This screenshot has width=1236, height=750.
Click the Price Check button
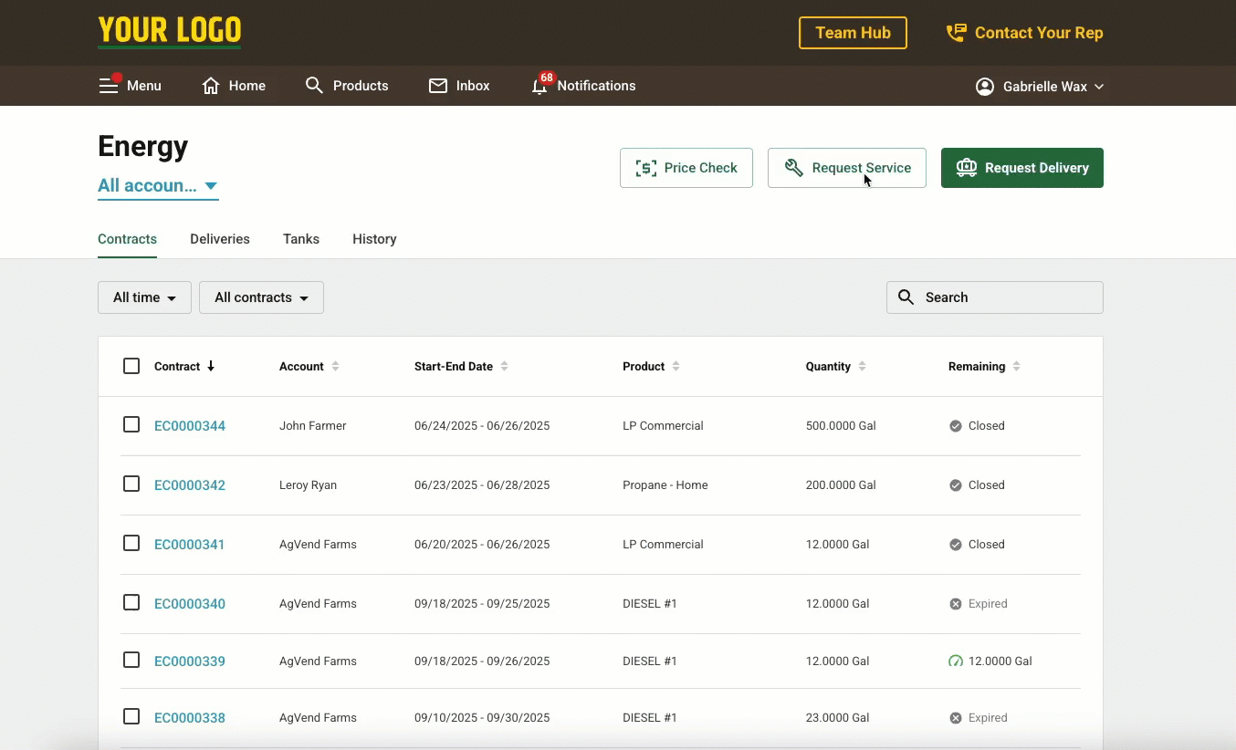coord(686,168)
